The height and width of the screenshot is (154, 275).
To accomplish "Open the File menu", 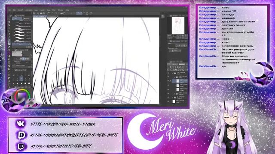I will [9, 10].
